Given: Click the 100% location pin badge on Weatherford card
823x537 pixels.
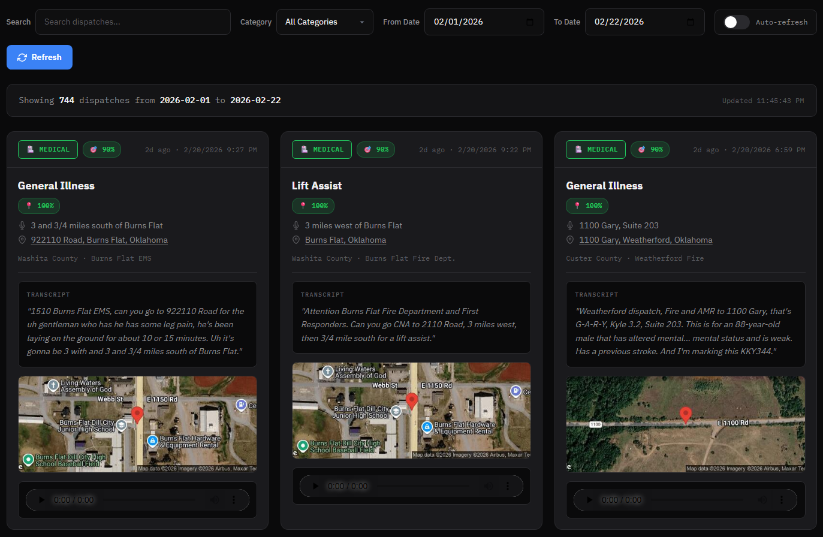Looking at the screenshot, I should tap(587, 206).
